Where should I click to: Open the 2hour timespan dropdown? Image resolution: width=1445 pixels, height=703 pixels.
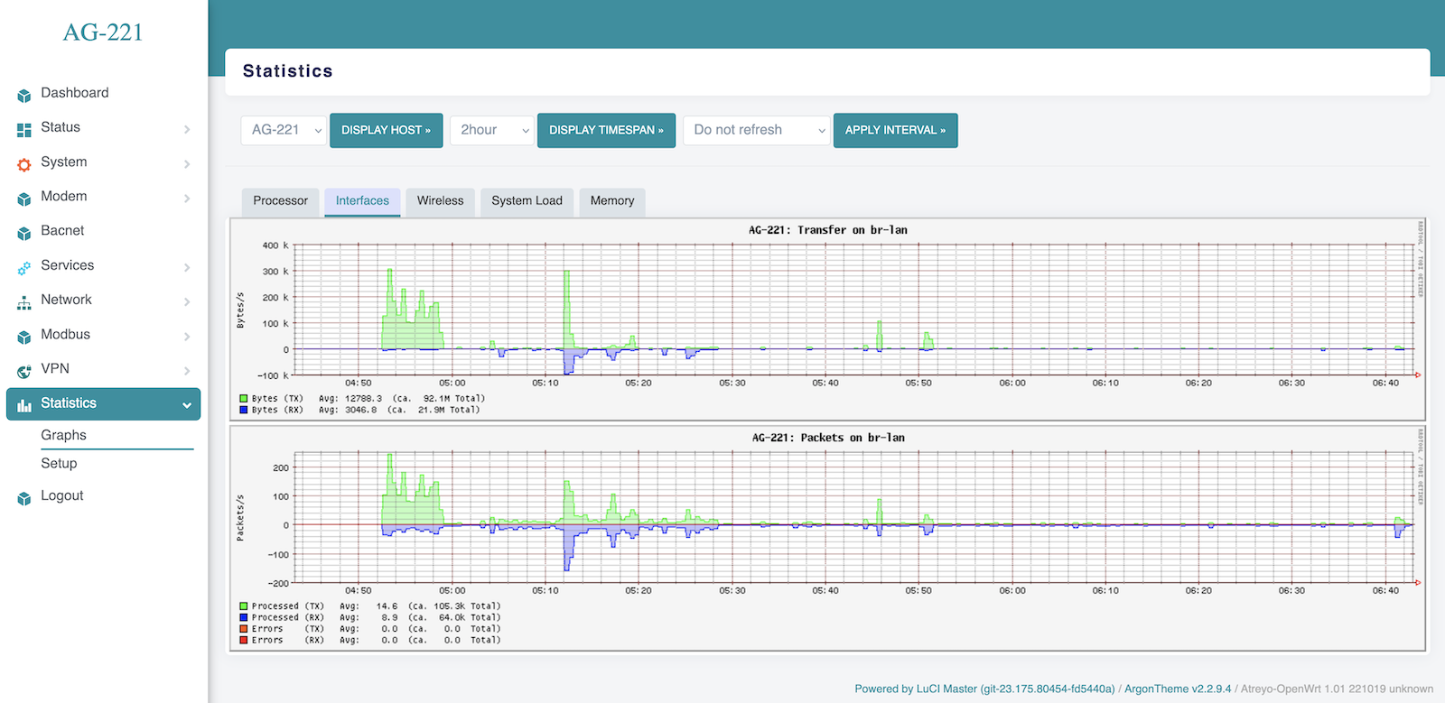coord(492,130)
